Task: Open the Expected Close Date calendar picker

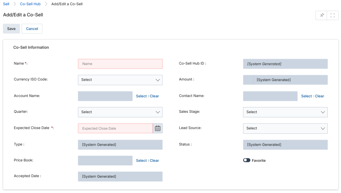Action: point(158,128)
